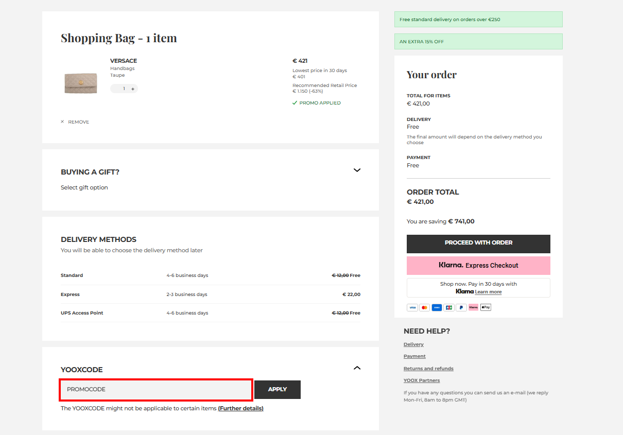This screenshot has width=623, height=435.
Task: Click the quantity value 1
Action: point(124,89)
